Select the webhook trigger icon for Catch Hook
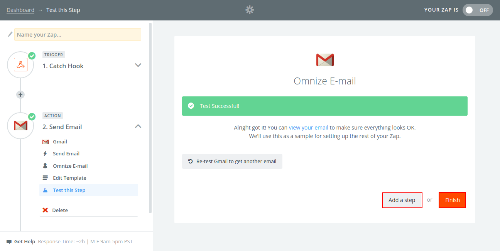Screen dimensions: 500x251 (20, 64)
